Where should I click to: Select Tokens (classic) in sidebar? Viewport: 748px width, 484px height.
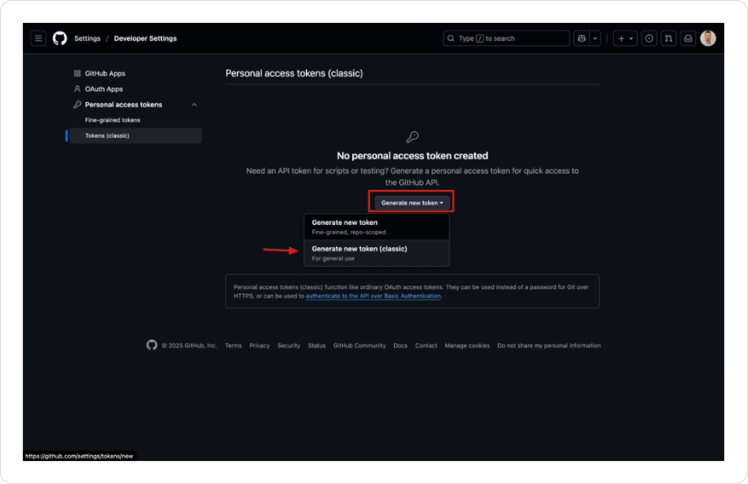(136, 136)
